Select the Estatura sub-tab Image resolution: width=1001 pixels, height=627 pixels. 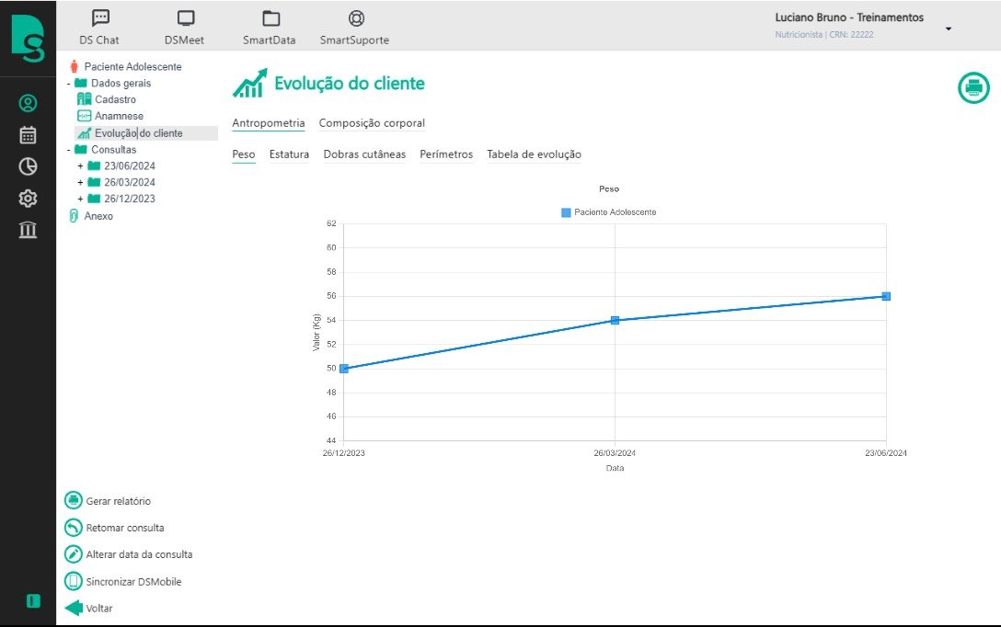click(289, 154)
